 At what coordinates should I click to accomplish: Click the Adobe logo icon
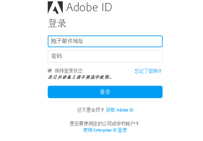tap(55, 7)
